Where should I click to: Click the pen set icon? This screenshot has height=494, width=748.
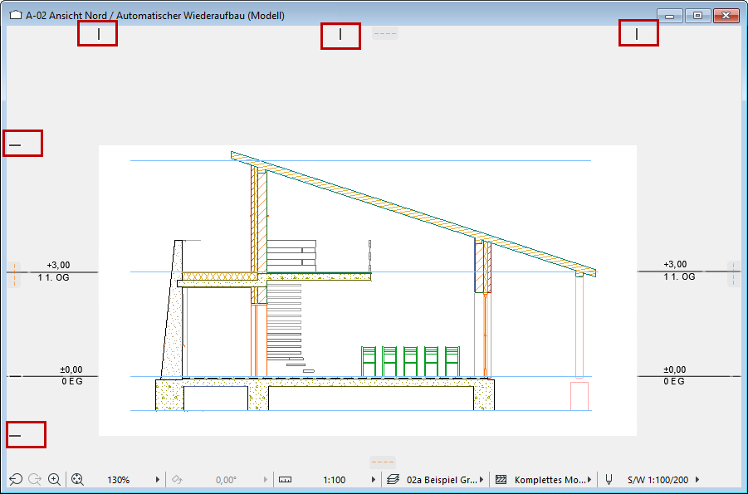click(609, 480)
